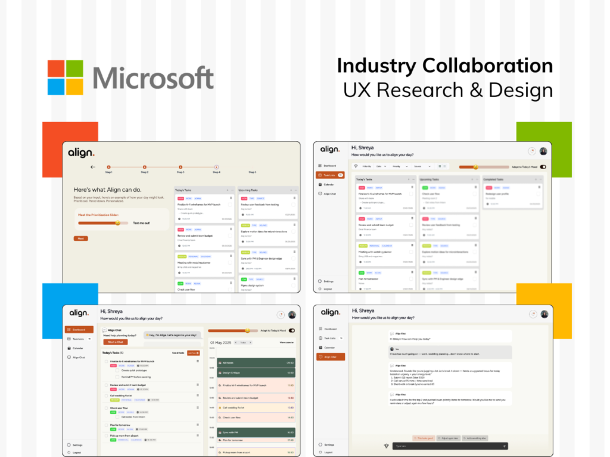Open the Date filter dropdown
610x457 pixels.
tap(381, 167)
